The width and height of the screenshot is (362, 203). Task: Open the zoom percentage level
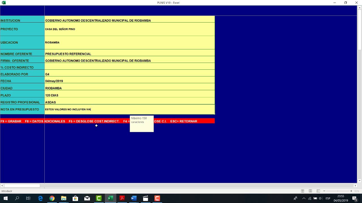tap(357, 191)
